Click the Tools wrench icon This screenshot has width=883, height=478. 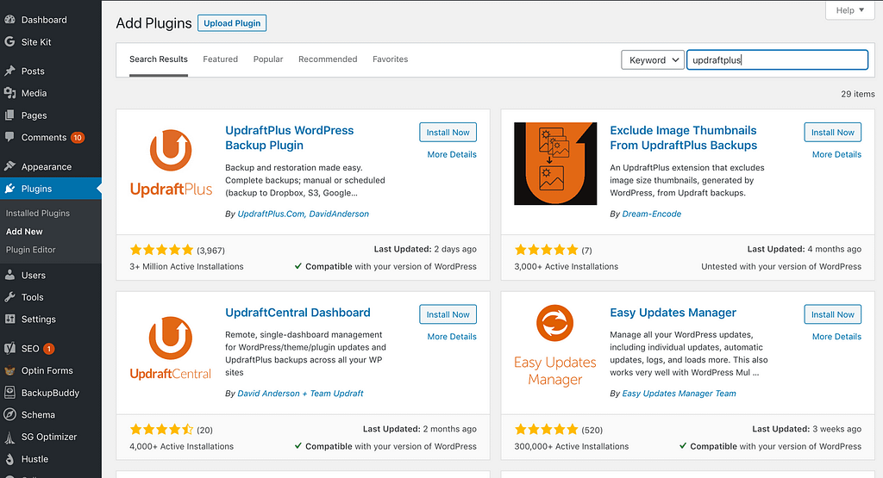[x=9, y=297]
